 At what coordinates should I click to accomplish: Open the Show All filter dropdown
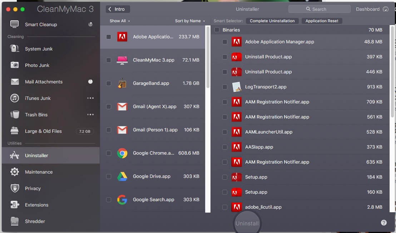pyautogui.click(x=120, y=21)
